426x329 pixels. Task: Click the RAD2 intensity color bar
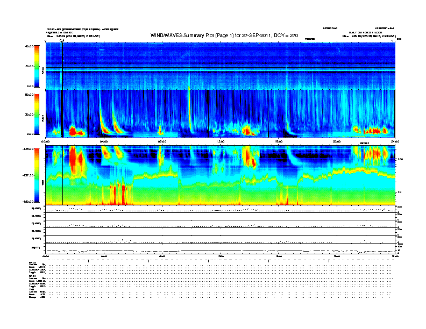click(37, 67)
